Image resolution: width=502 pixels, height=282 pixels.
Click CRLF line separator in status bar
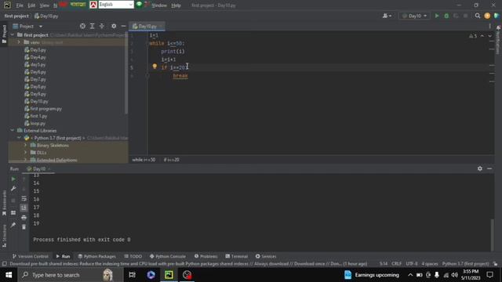396,264
